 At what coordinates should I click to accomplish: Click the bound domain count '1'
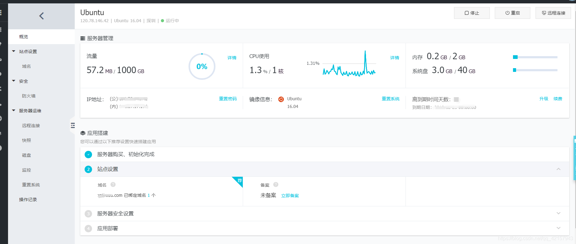pyautogui.click(x=149, y=195)
